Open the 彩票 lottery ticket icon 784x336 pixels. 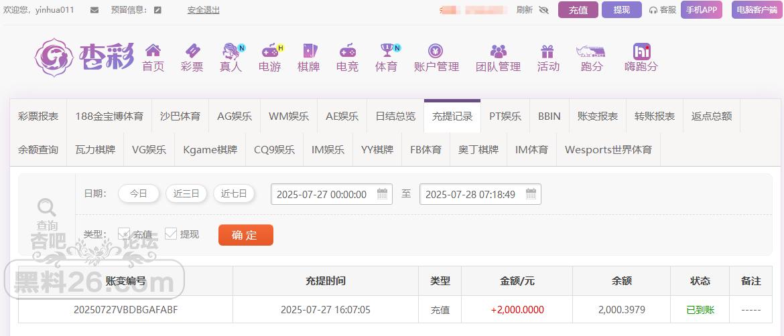[x=192, y=50]
